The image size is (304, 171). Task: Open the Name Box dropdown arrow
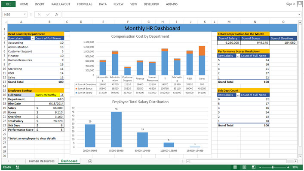(25, 14)
